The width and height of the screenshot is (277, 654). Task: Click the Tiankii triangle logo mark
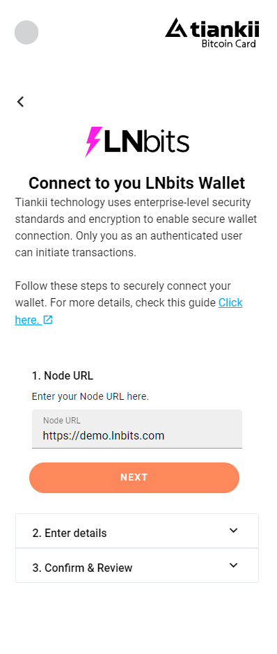(176, 28)
